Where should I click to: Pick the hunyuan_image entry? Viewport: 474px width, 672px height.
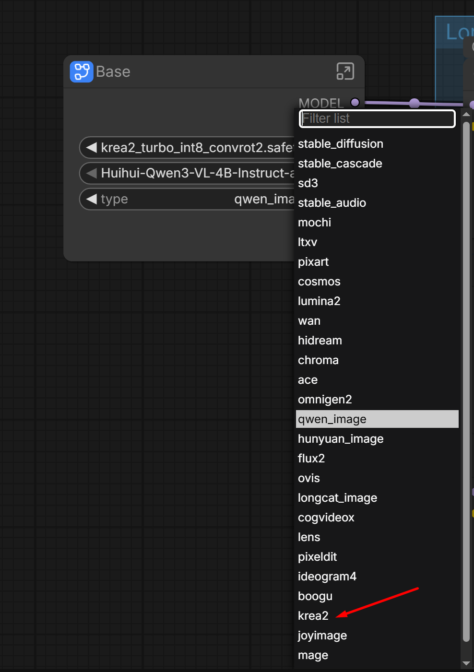(x=377, y=439)
